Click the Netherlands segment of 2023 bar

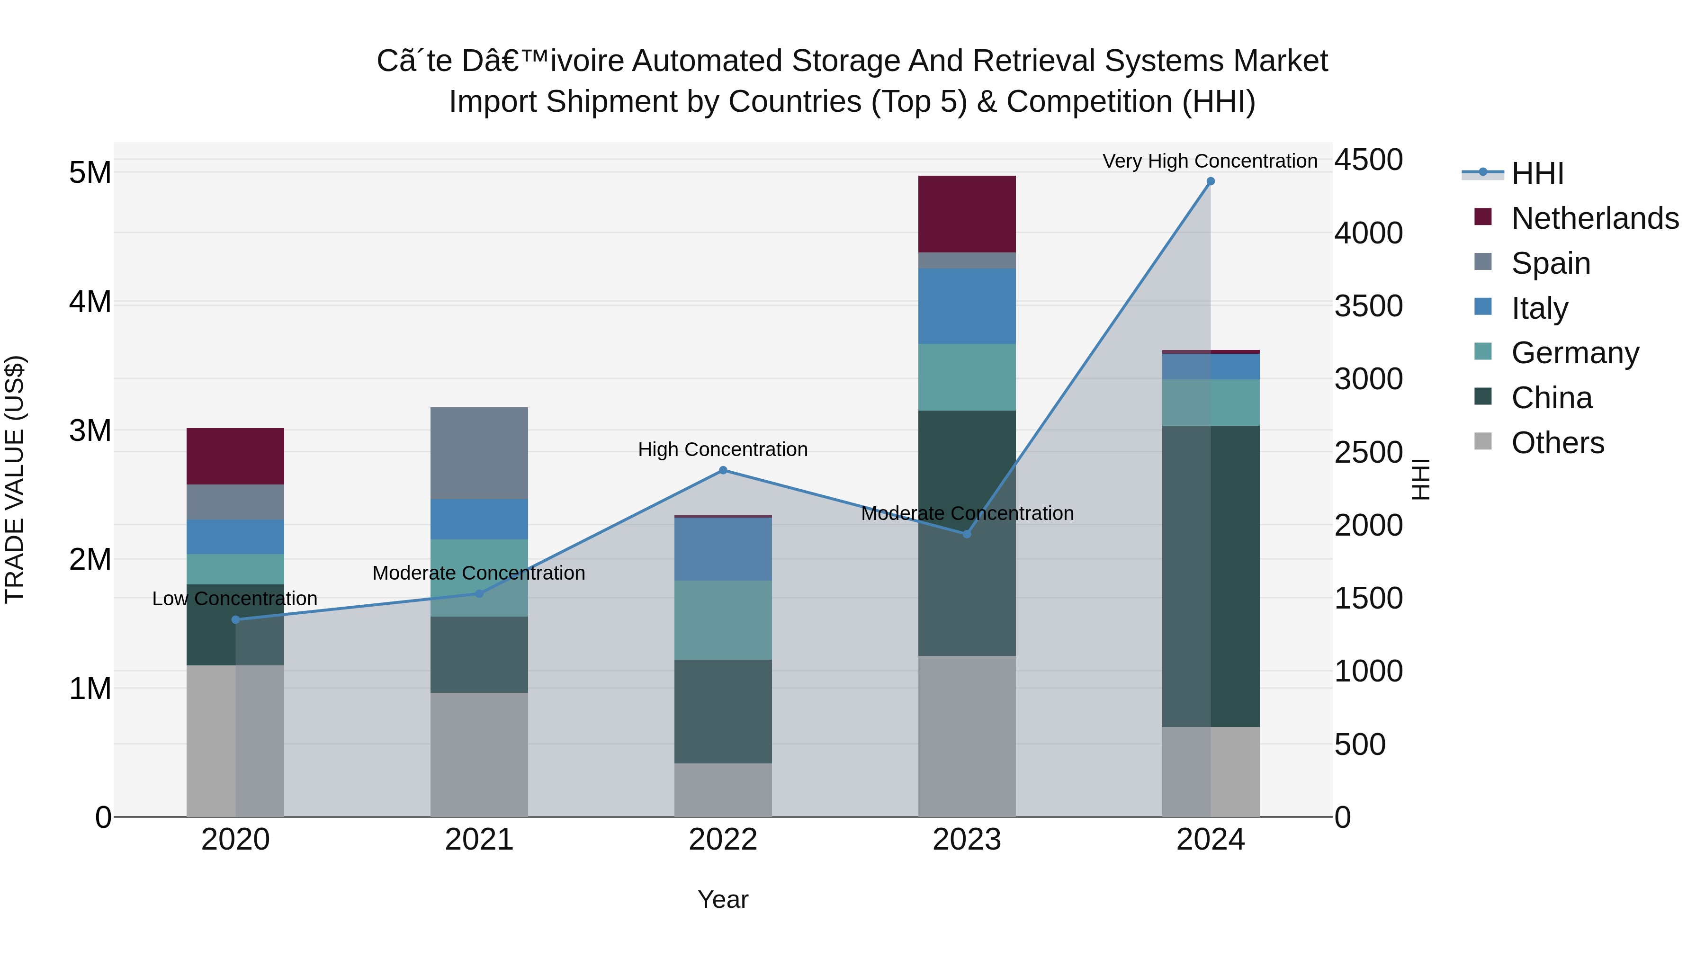coord(966,214)
